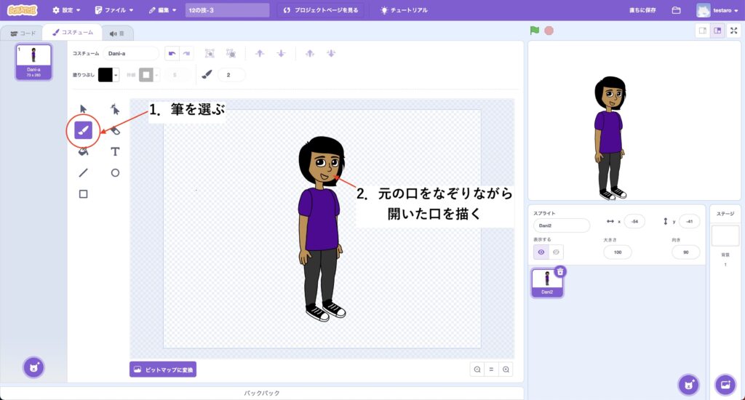Delete the Dani2 sprite with trash icon
Viewport: 745px width, 400px height.
tap(560, 272)
